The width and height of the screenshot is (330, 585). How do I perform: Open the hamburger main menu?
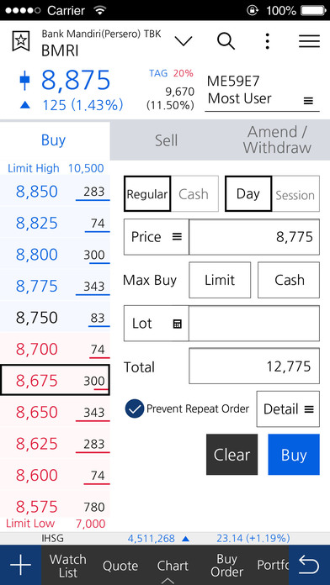click(x=309, y=41)
